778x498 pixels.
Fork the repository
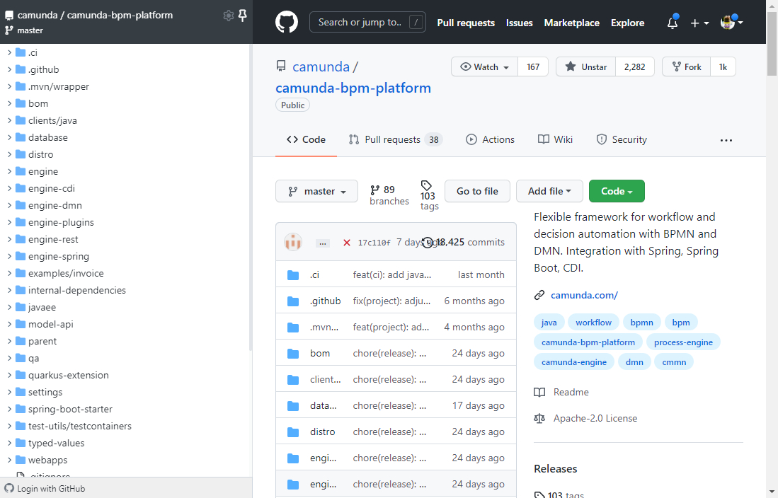pyautogui.click(x=686, y=67)
